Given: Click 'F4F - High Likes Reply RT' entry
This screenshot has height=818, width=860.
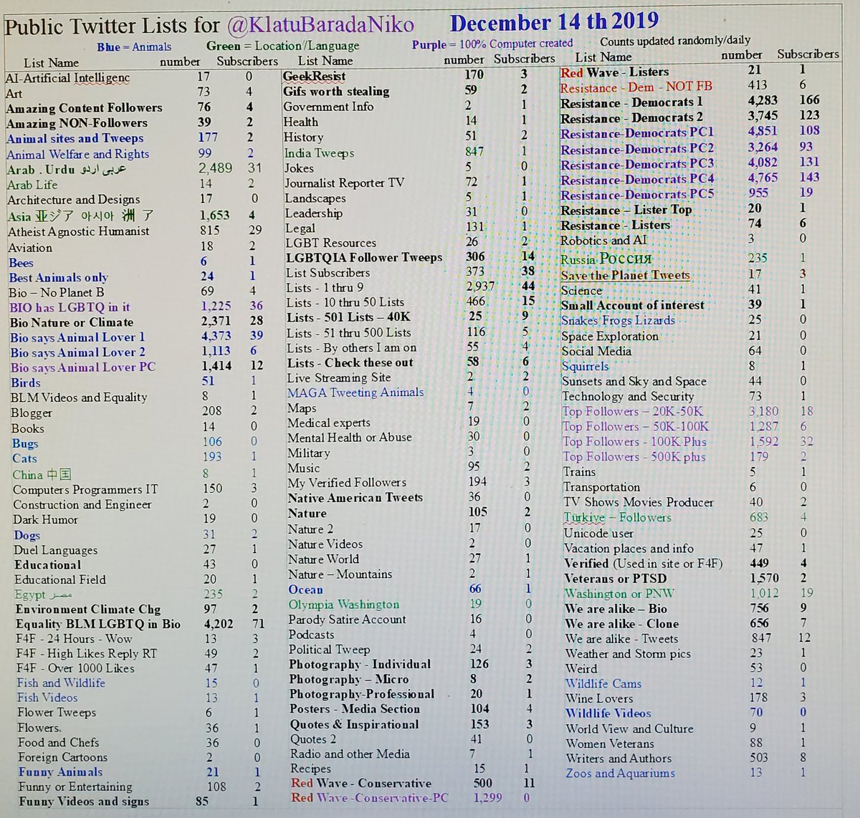Looking at the screenshot, I should [x=87, y=654].
